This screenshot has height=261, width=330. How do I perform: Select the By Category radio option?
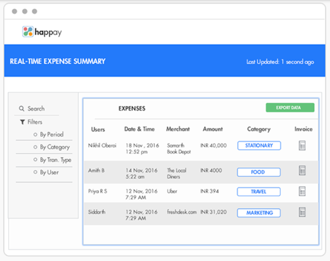(35, 147)
